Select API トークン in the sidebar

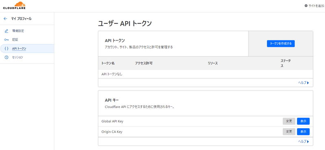point(27,49)
